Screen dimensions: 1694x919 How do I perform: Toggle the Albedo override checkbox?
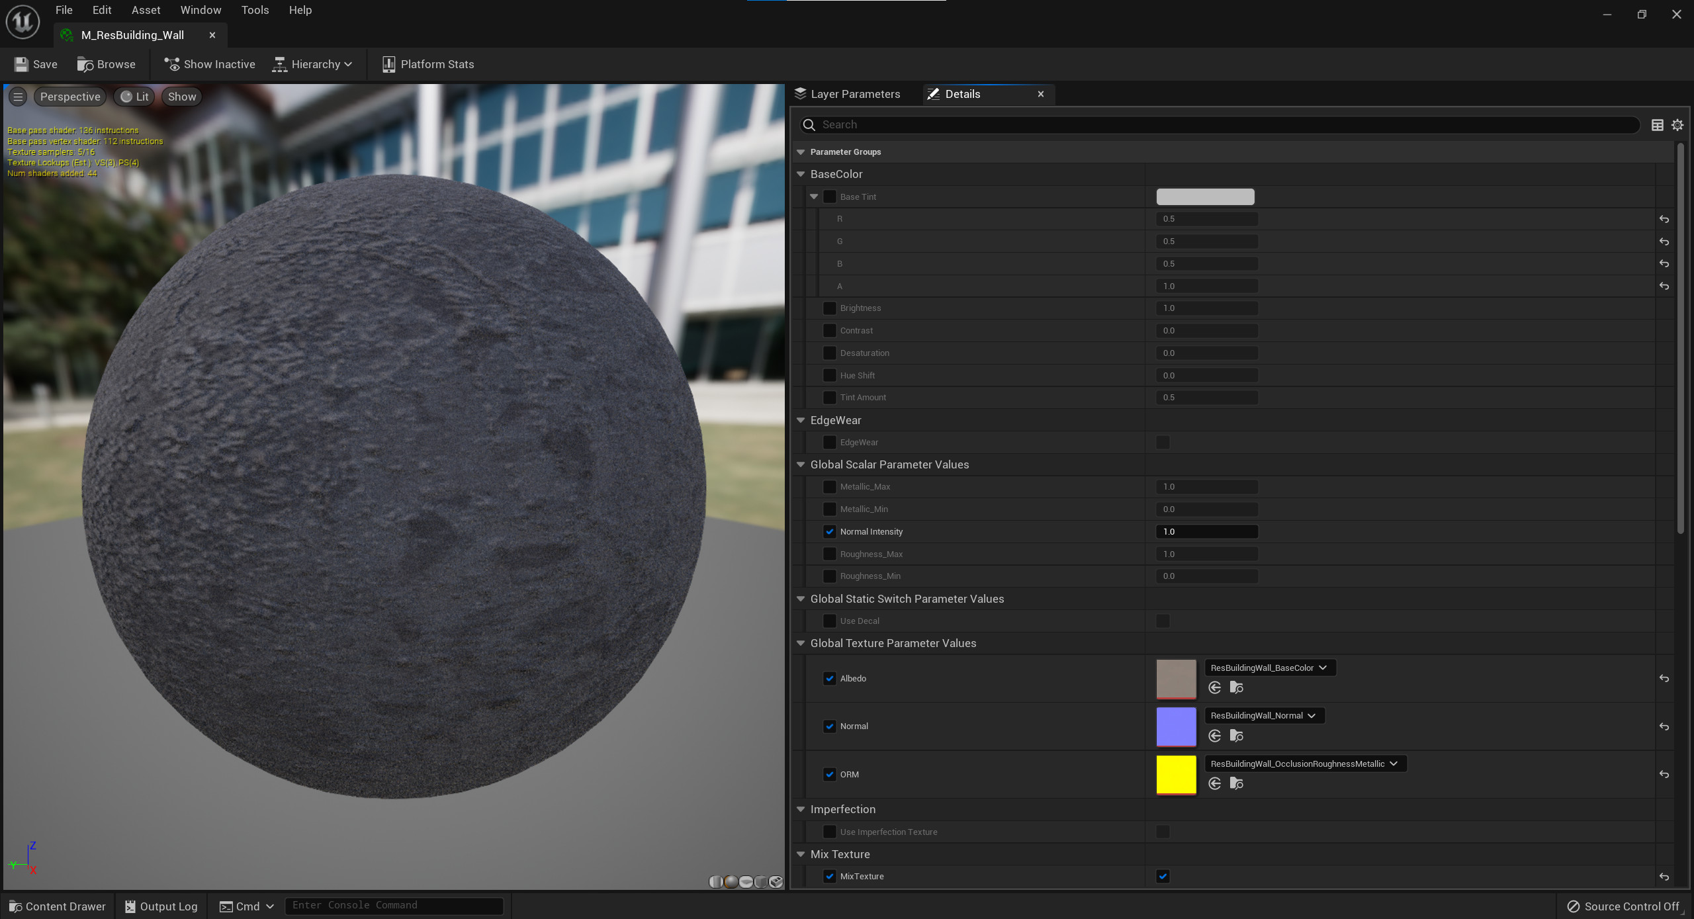[830, 678]
